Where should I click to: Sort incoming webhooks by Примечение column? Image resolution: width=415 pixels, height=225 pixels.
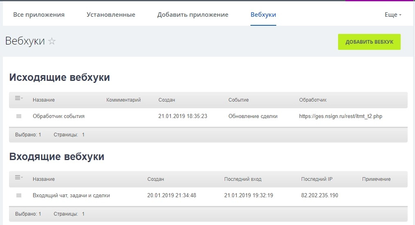[377, 179]
